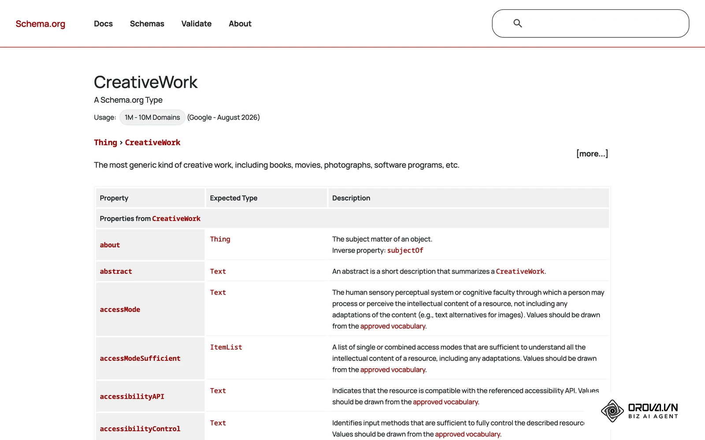Click the Description column header
Image resolution: width=705 pixels, height=440 pixels.
click(469, 198)
